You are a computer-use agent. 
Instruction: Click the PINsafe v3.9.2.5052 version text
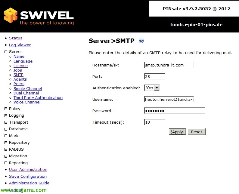coord(197,9)
